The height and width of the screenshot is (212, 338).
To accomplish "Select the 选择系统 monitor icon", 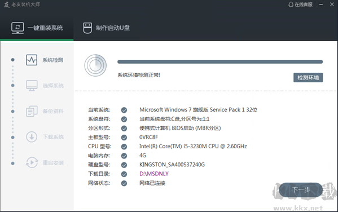I will 32,86.
